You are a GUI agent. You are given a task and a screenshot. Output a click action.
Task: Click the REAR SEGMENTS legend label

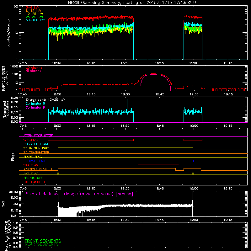tap(42, 244)
